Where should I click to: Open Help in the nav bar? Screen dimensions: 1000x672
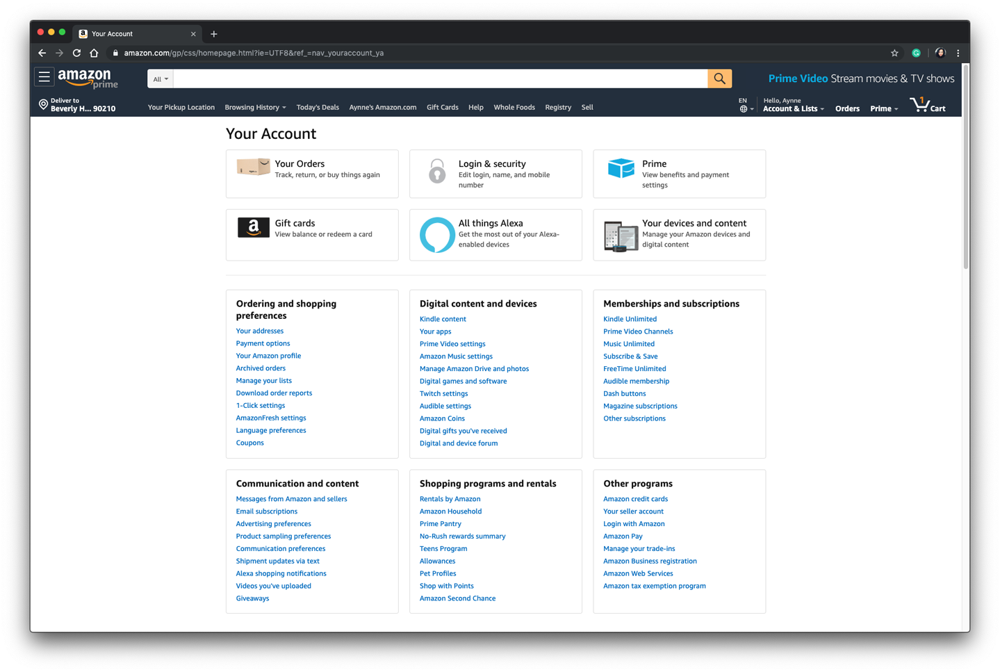(x=476, y=107)
